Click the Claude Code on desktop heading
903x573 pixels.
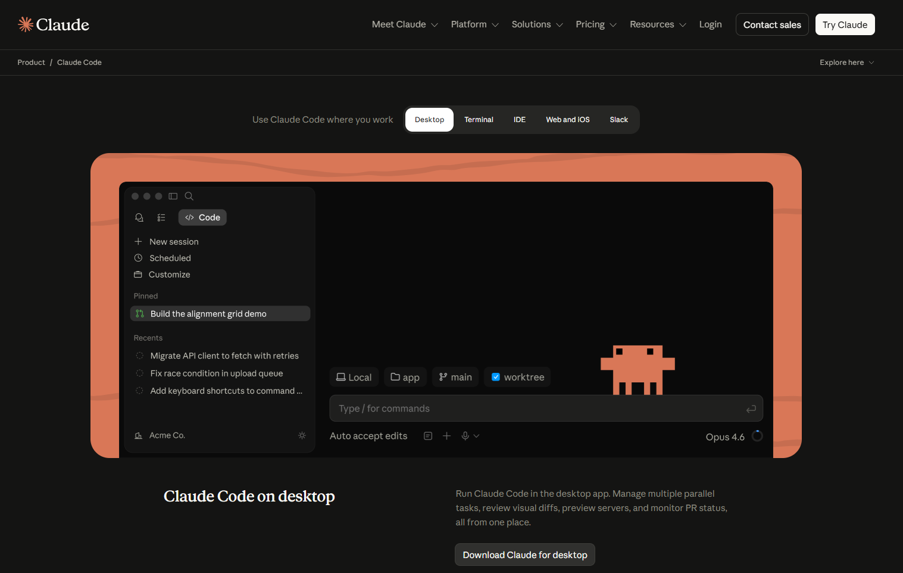click(x=249, y=496)
